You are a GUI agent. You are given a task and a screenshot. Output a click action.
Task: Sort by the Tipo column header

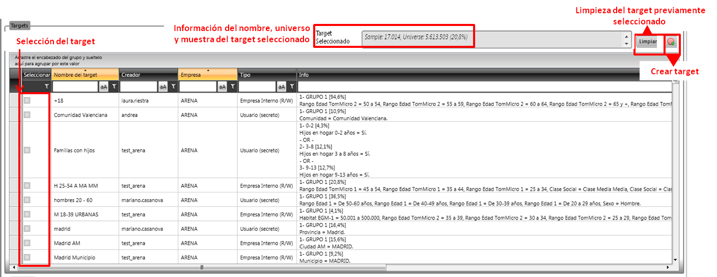[x=267, y=75]
